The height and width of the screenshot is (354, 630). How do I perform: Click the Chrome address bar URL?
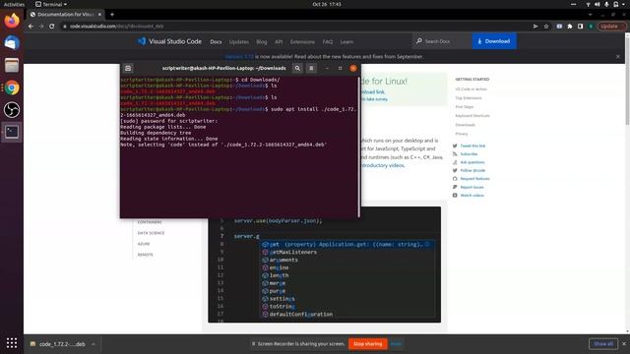click(116, 27)
